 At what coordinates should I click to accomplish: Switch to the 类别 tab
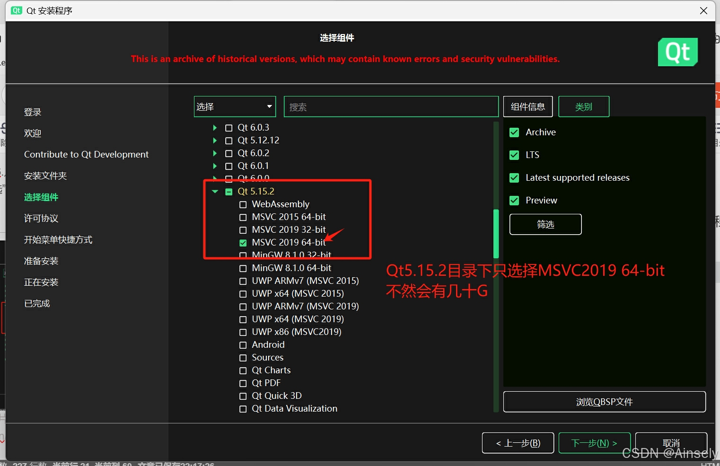[584, 106]
